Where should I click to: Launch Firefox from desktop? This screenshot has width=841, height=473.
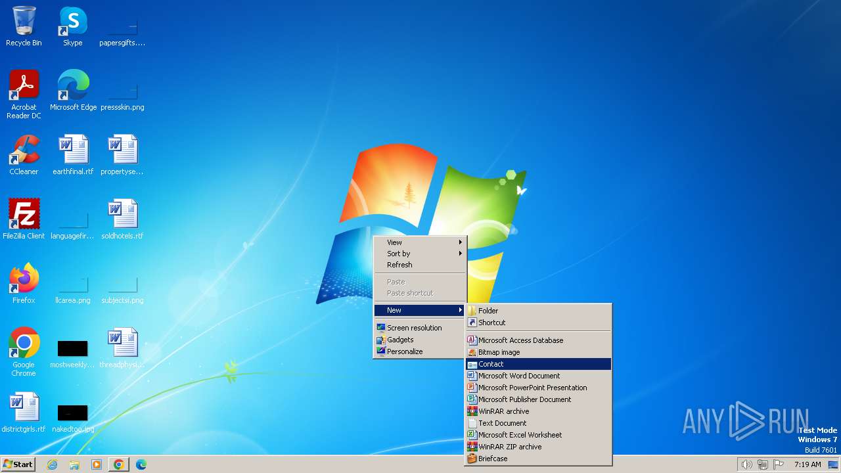[24, 284]
